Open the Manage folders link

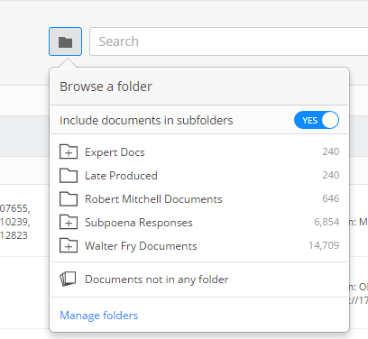99,316
